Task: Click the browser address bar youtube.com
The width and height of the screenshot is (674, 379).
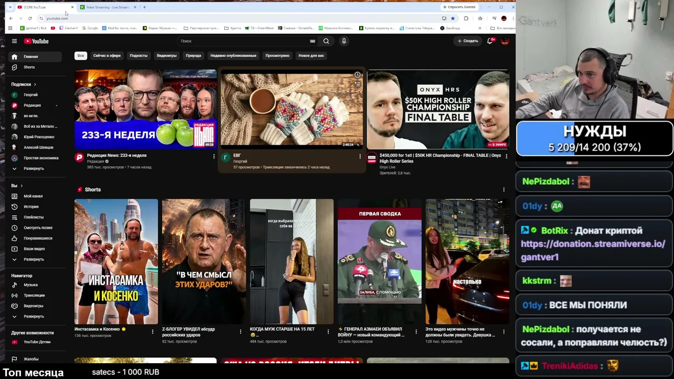Action: [57, 18]
